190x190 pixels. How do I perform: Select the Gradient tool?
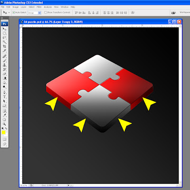[x=4, y=78]
